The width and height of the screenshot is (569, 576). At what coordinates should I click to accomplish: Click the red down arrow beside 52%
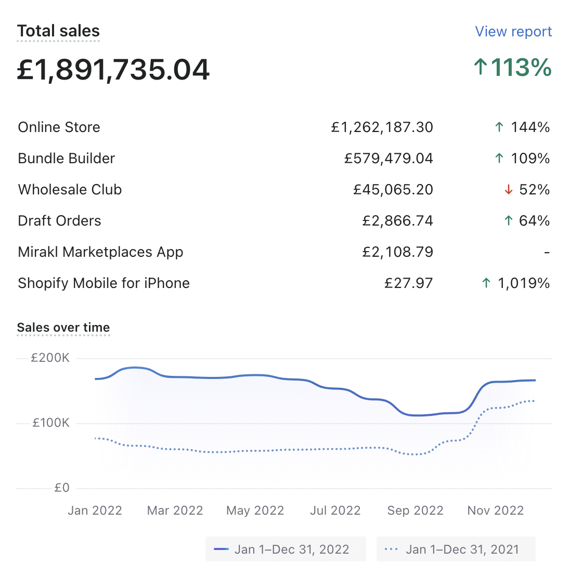[508, 190]
